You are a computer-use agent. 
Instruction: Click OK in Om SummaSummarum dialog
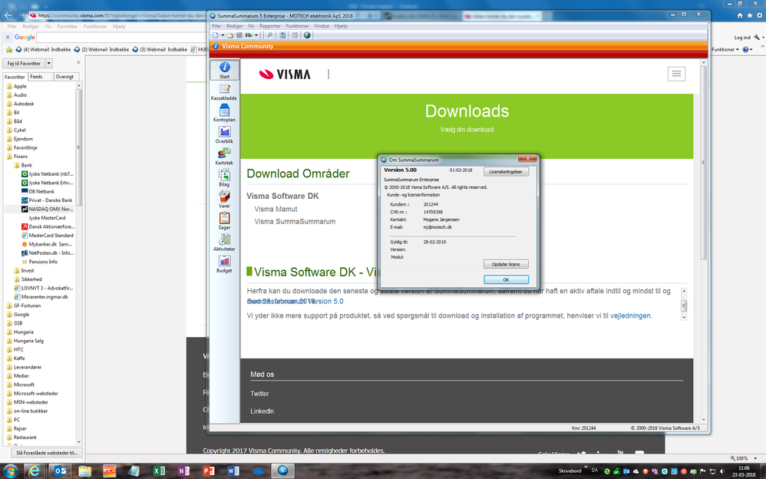pyautogui.click(x=506, y=279)
